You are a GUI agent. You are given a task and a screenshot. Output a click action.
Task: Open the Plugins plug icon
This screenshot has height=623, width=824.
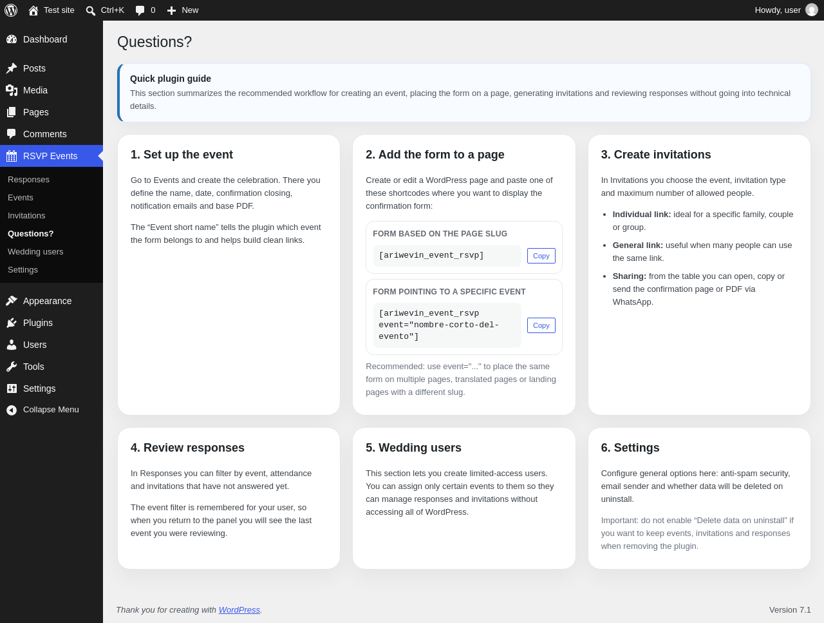12,323
